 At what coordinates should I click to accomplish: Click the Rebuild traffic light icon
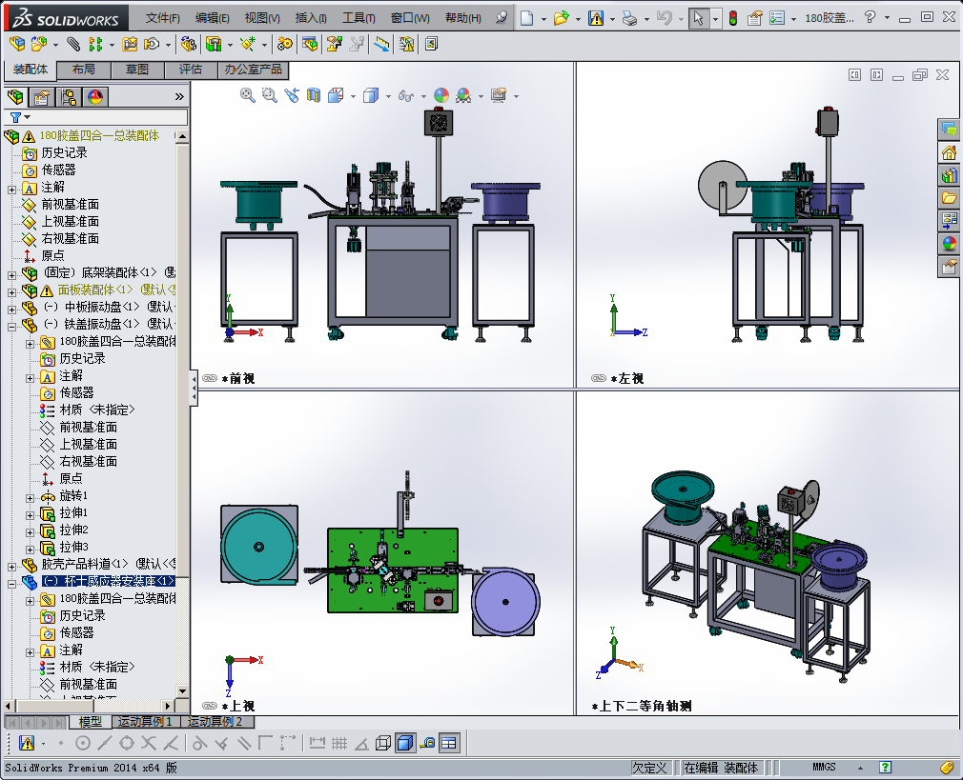732,18
